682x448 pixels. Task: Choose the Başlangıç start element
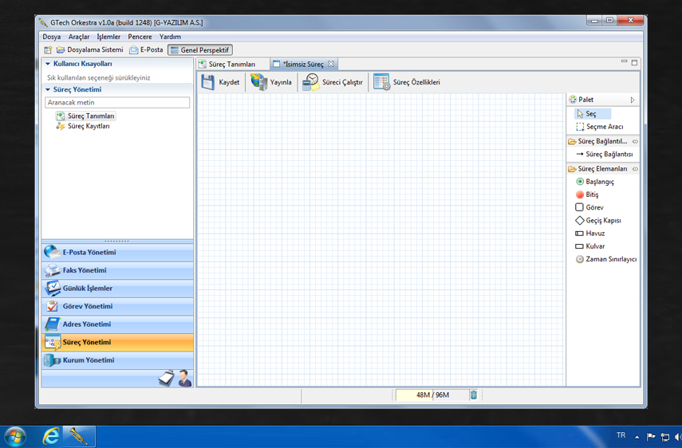pos(594,182)
